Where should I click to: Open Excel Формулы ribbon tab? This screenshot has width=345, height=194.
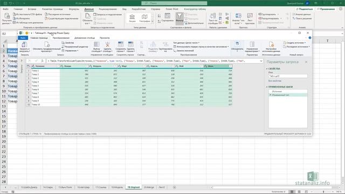(74, 9)
